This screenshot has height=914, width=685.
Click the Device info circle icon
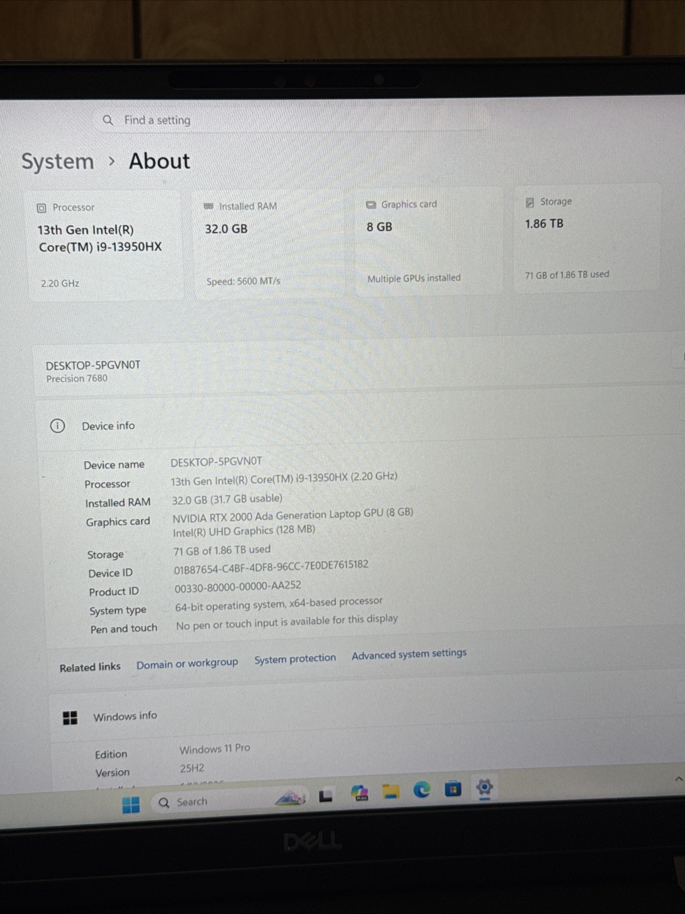58,426
